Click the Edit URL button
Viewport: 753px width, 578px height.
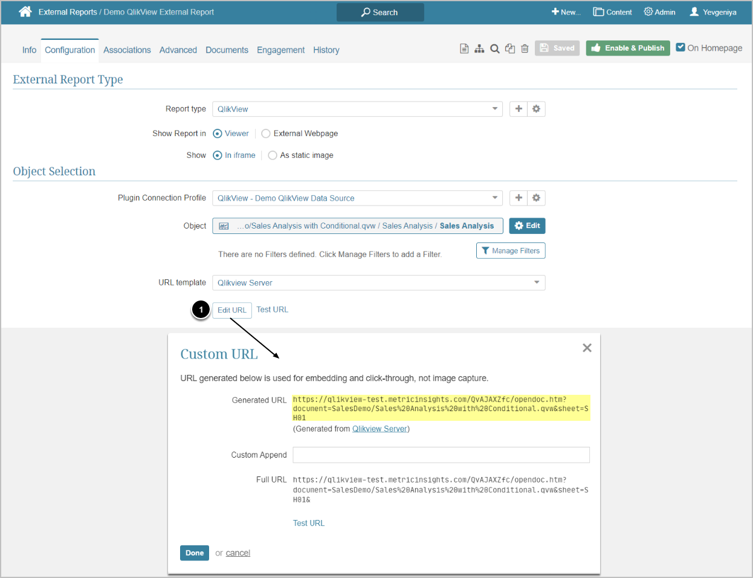232,310
